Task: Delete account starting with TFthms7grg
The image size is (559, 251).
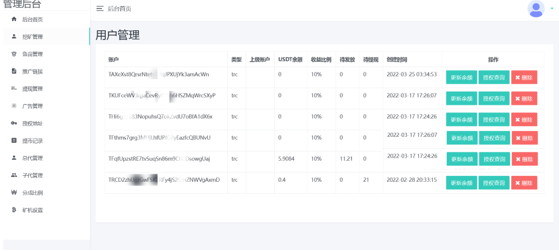Action: [x=525, y=137]
